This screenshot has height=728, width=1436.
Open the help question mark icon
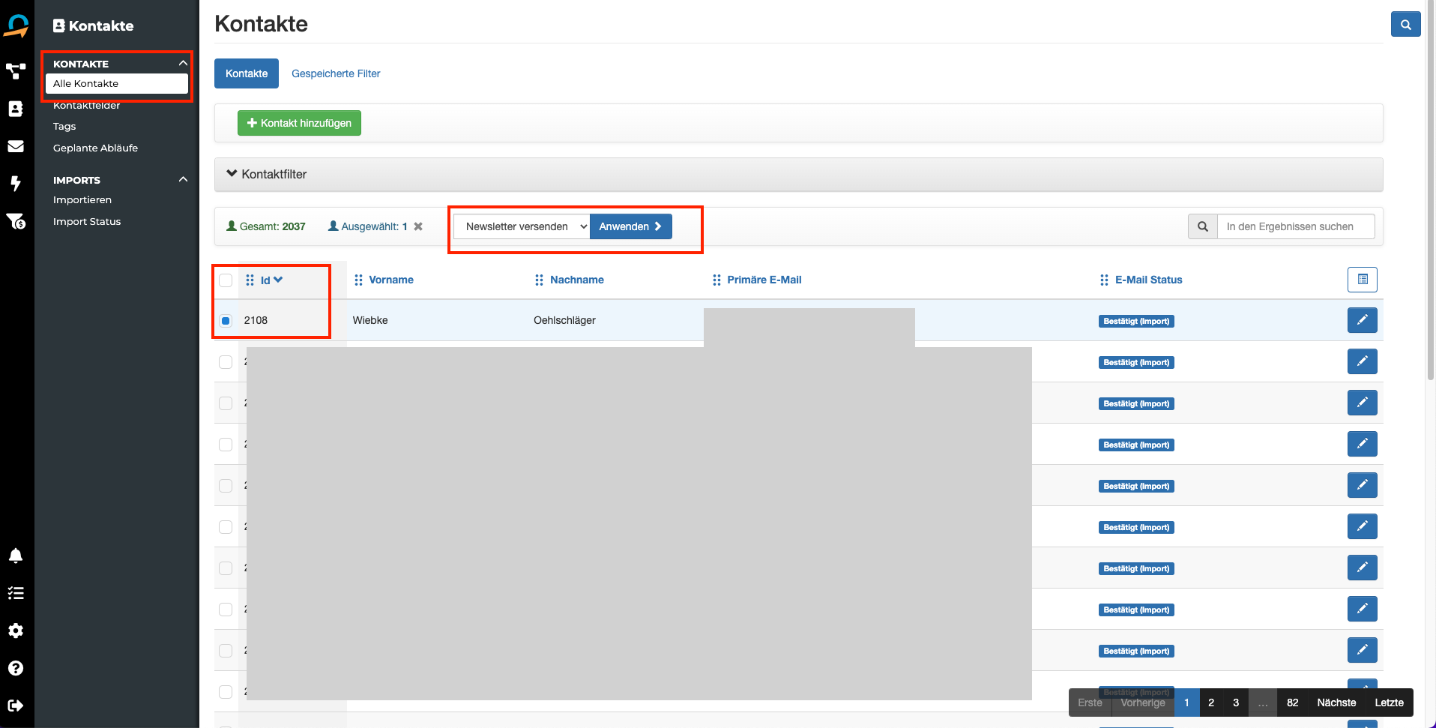[16, 668]
